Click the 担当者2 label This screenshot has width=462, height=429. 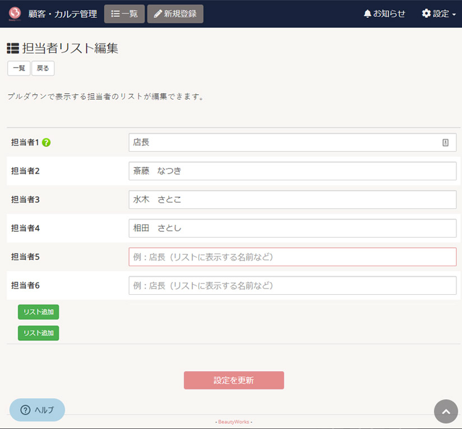coord(25,171)
